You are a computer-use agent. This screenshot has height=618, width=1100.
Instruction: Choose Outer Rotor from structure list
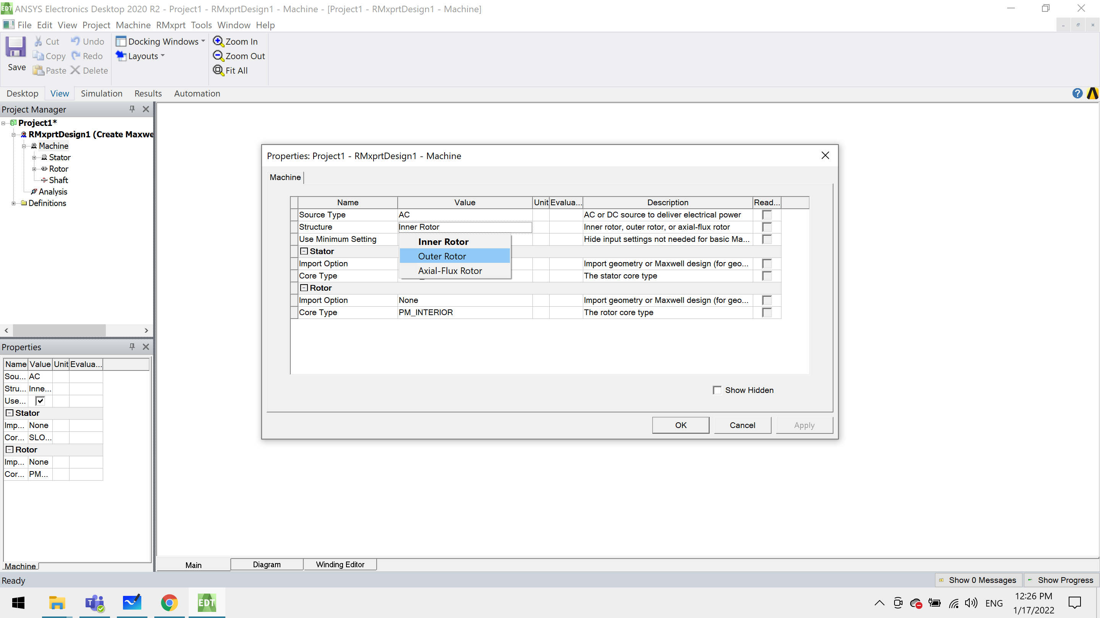(455, 256)
